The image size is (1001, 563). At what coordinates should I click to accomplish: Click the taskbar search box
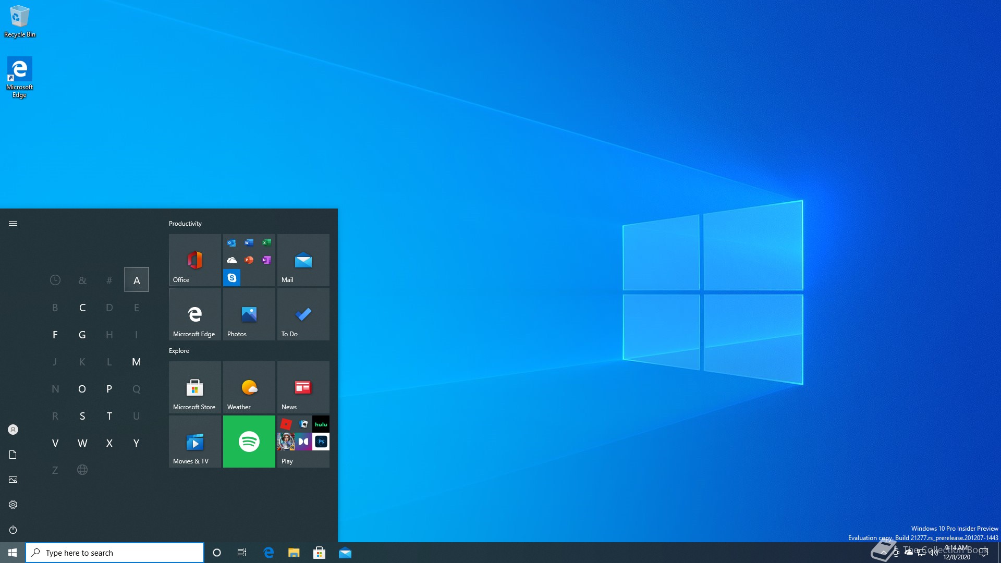[115, 553]
